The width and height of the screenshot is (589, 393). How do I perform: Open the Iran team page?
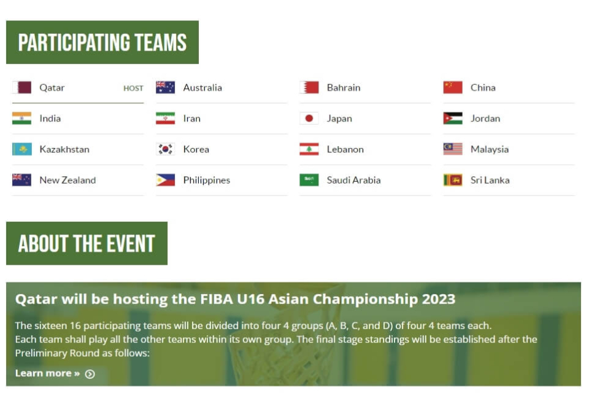pos(221,119)
